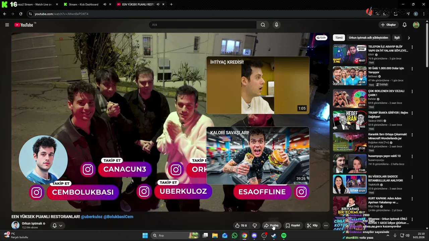Create a clip with Klip button
429x241 pixels.
click(x=312, y=226)
